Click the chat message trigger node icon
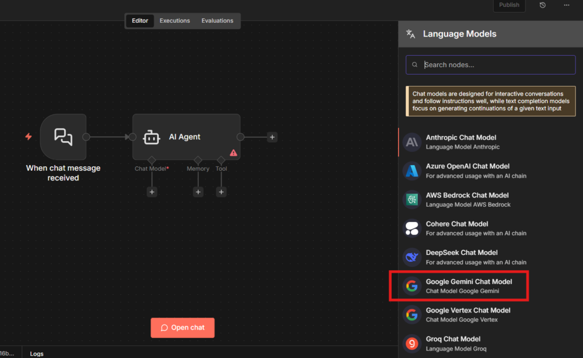Image resolution: width=583 pixels, height=358 pixels. tap(63, 137)
